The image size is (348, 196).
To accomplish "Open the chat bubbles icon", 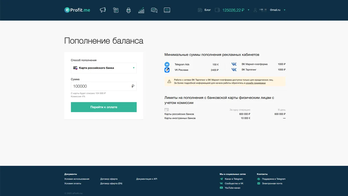I will [154, 10].
